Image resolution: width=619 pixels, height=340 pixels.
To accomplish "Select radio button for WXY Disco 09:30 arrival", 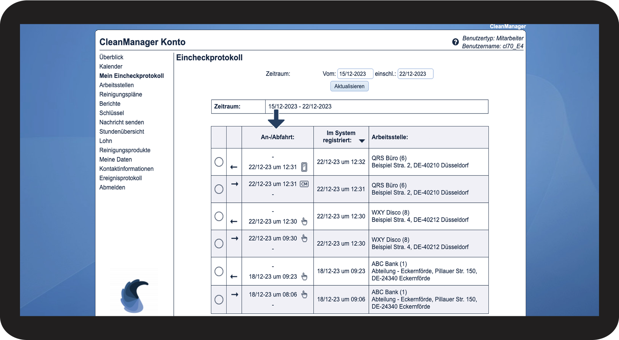I will [219, 243].
